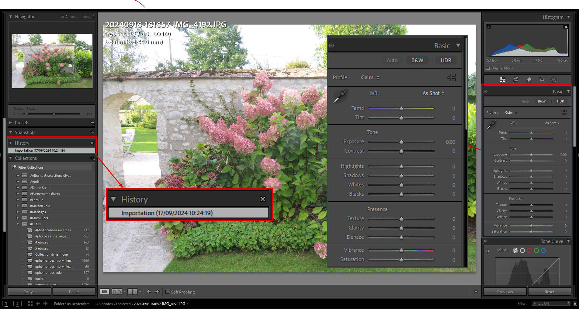Viewport: 579px width, 309px height.
Task: Switch Basic panel treatment to B&W
Action: 417,60
